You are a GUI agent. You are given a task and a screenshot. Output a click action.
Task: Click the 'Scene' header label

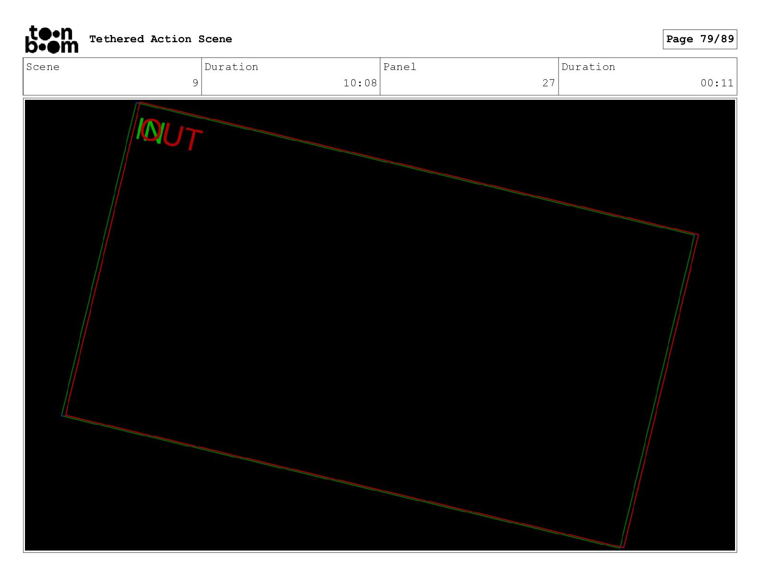pyautogui.click(x=43, y=67)
